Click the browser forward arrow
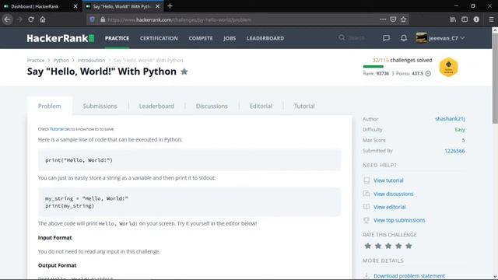 click(19, 19)
